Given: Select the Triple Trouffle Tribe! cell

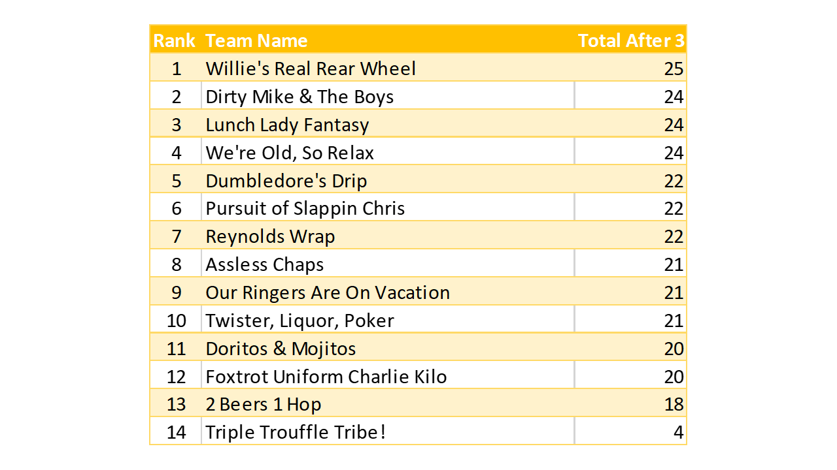Looking at the screenshot, I should 296,432.
